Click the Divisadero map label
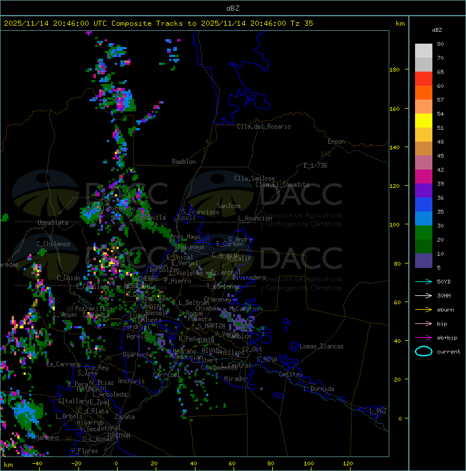466x471 pixels. coord(249,277)
